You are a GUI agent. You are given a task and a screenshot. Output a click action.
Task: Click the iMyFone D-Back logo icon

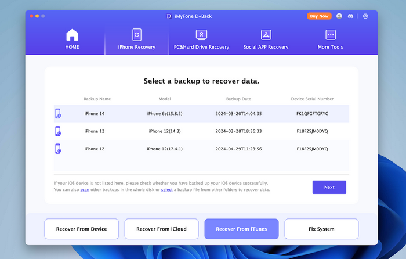[169, 16]
